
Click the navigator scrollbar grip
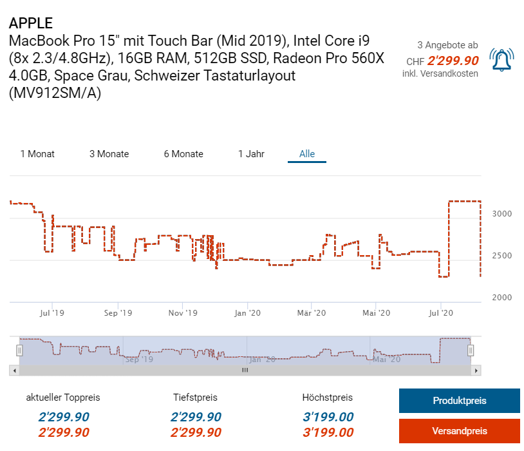245,370
